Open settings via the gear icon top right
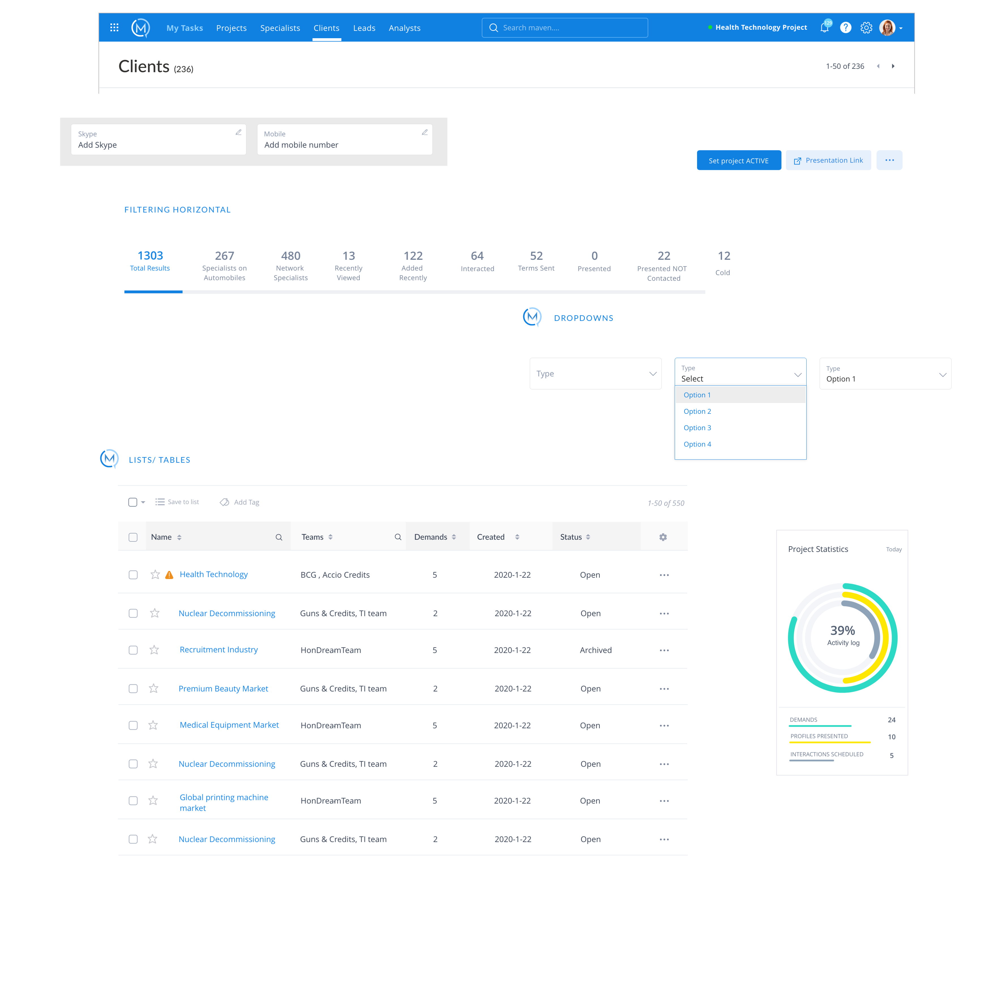Screen dimensions: 1003x1003 [x=866, y=27]
